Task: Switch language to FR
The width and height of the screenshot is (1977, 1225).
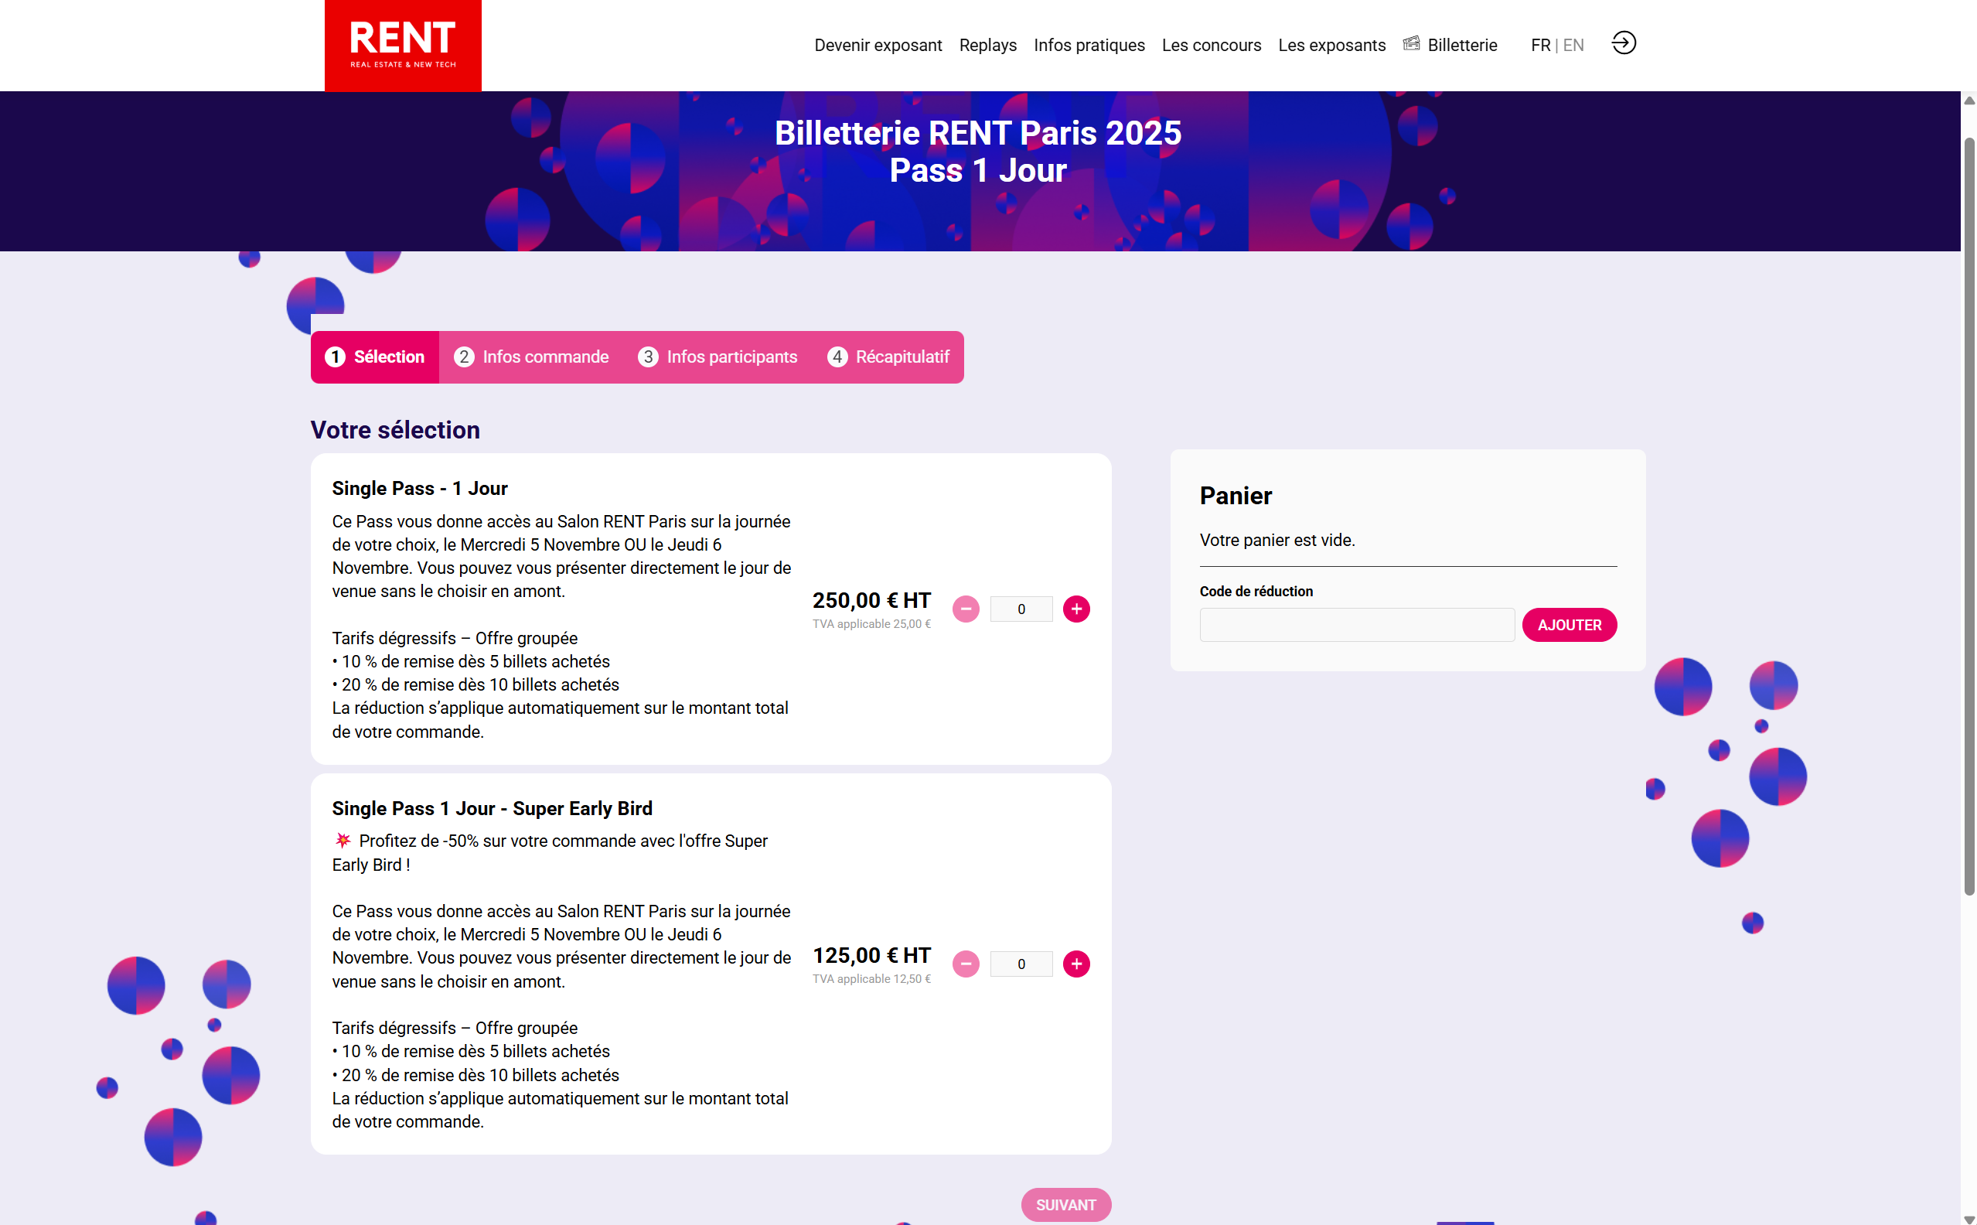Action: click(x=1539, y=46)
